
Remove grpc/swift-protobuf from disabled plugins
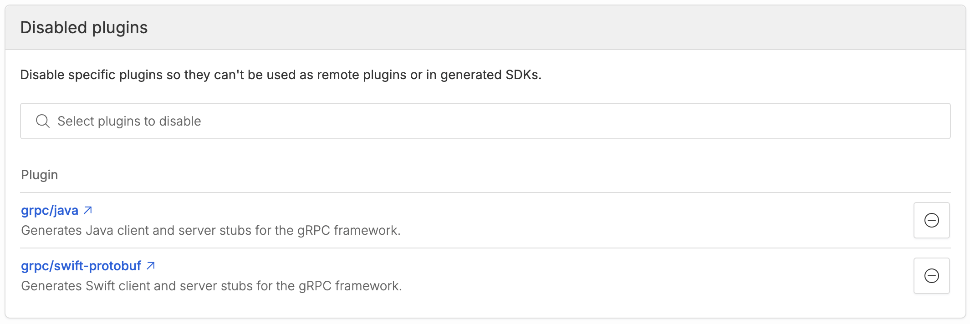tap(931, 276)
